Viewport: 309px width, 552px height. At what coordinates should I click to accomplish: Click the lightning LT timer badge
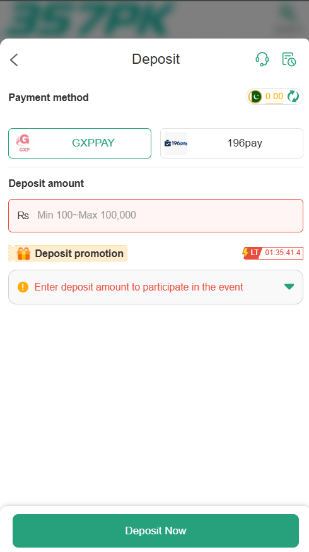[x=251, y=253]
